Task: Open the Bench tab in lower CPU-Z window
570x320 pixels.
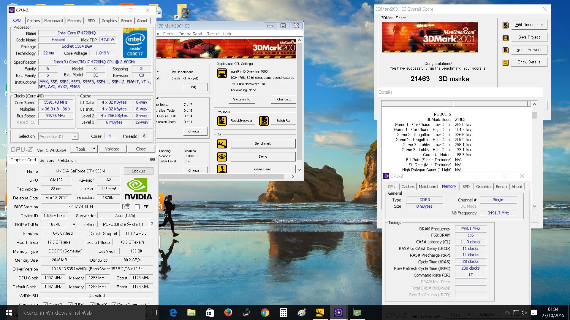Action: click(501, 186)
